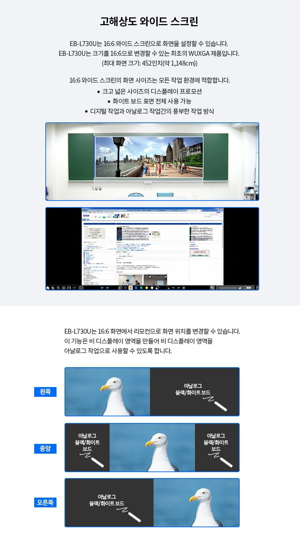The height and width of the screenshot is (537, 300).
Task: Open the three-dots more options menu
Action: tap(74, 288)
